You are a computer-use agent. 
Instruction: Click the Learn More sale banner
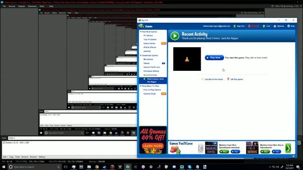coord(152,146)
